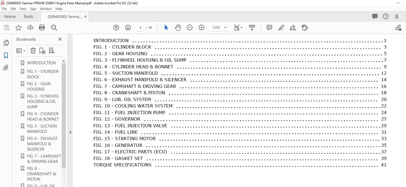The image size is (406, 187).
Task: Switch to the Home tab
Action: point(10,17)
